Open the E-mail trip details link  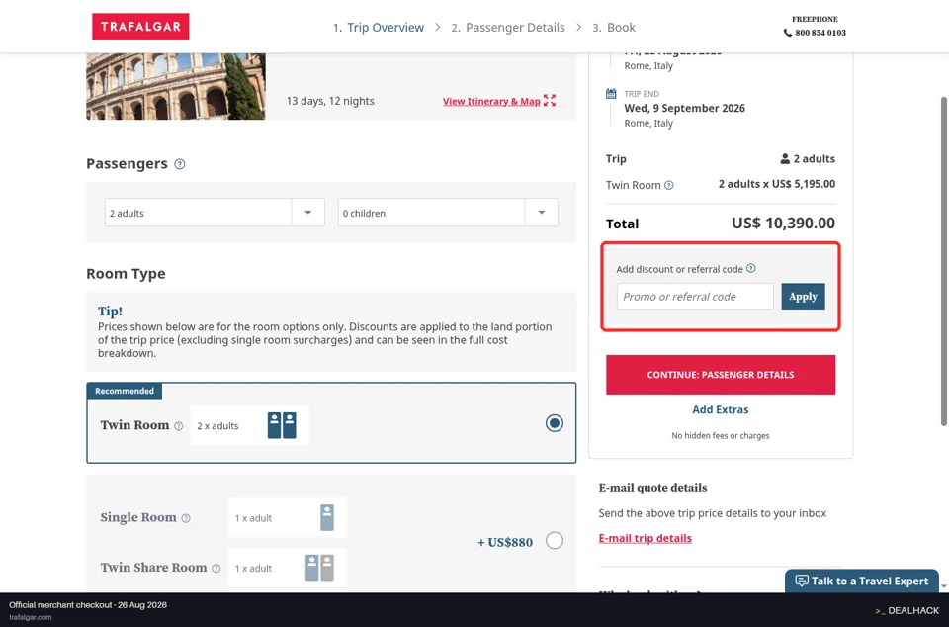[646, 538]
